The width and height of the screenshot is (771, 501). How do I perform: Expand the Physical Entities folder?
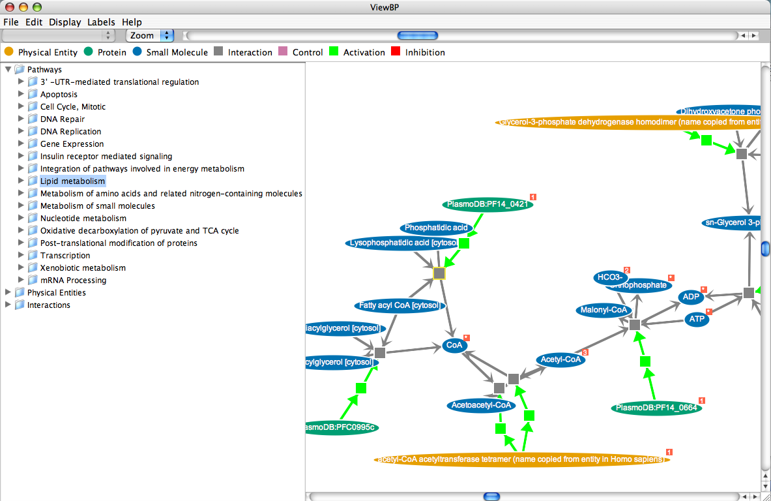(8, 292)
